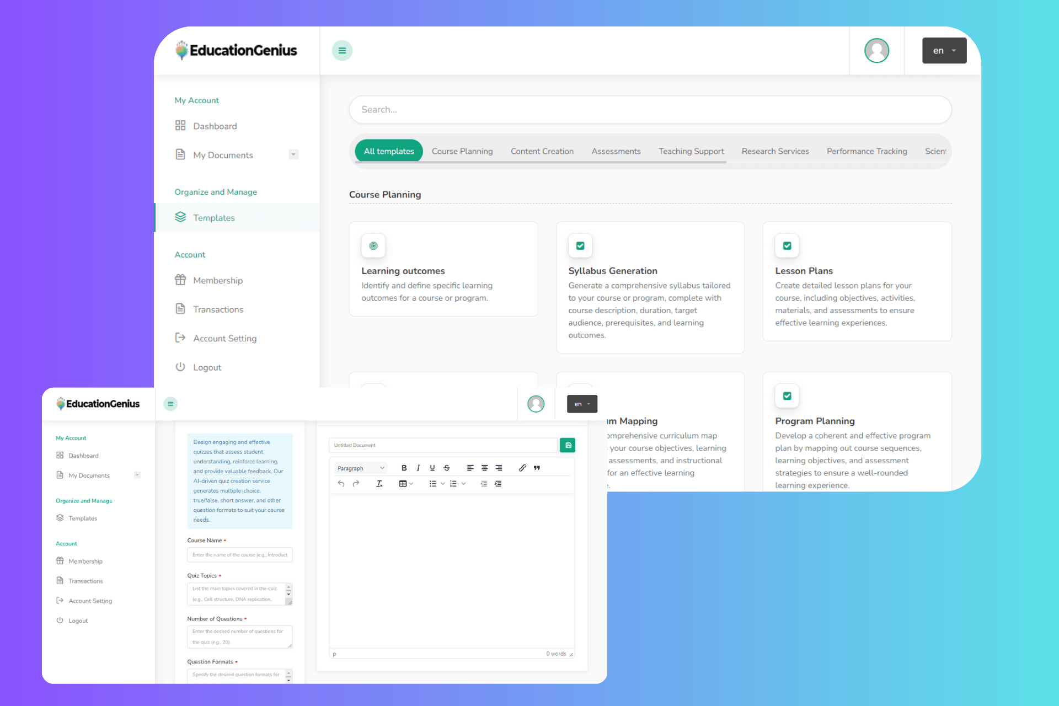1059x706 pixels.
Task: Create a bulleted list
Action: (x=433, y=484)
